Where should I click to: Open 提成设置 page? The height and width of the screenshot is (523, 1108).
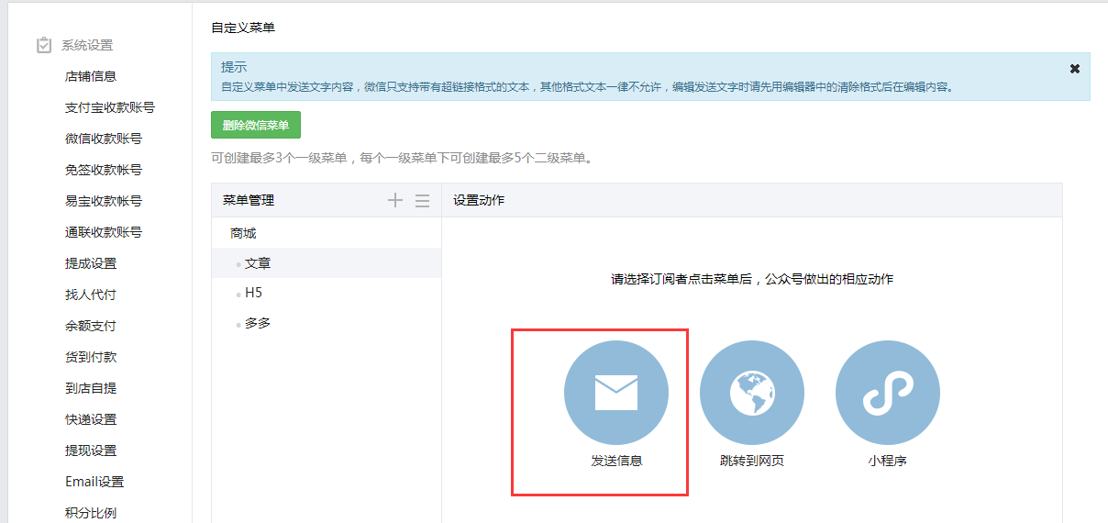tap(91, 263)
